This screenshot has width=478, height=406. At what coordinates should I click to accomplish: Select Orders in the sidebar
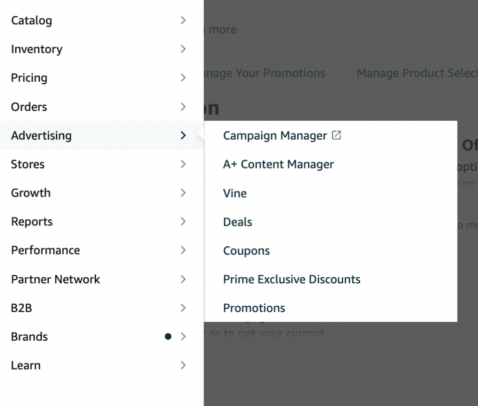click(x=28, y=107)
